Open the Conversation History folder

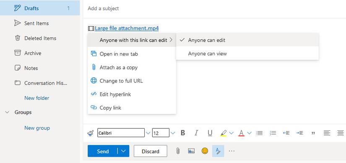coord(40,83)
